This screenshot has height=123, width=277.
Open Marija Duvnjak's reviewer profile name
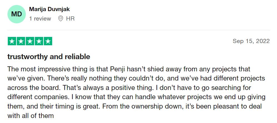coord(49,9)
